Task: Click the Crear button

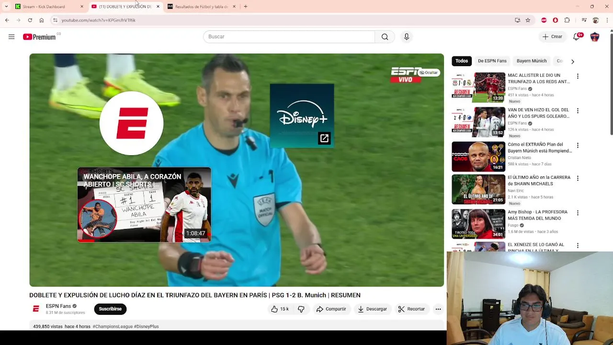Action: point(552,37)
